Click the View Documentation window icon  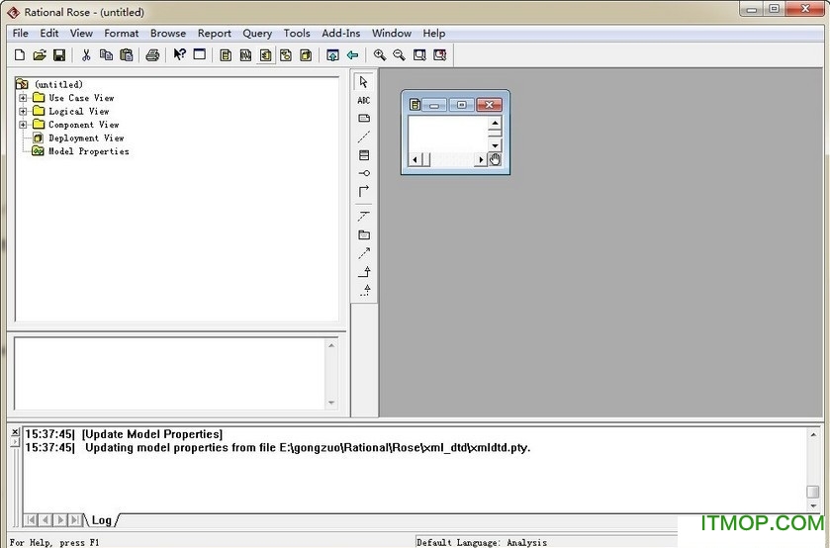click(x=200, y=54)
